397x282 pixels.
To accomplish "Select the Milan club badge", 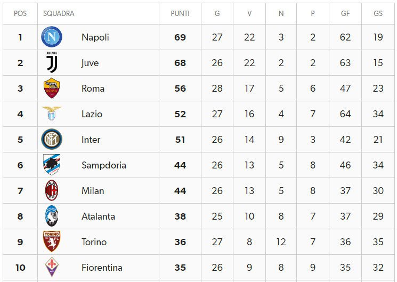I will tap(52, 190).
